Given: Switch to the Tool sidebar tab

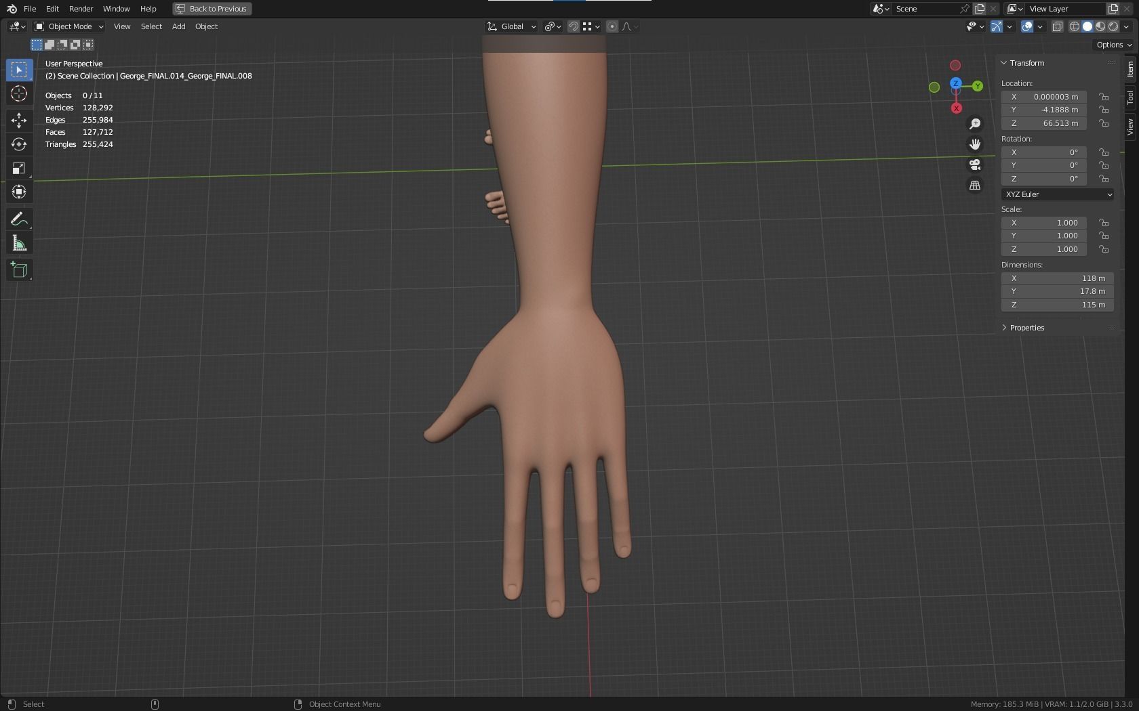Looking at the screenshot, I should pos(1130,98).
